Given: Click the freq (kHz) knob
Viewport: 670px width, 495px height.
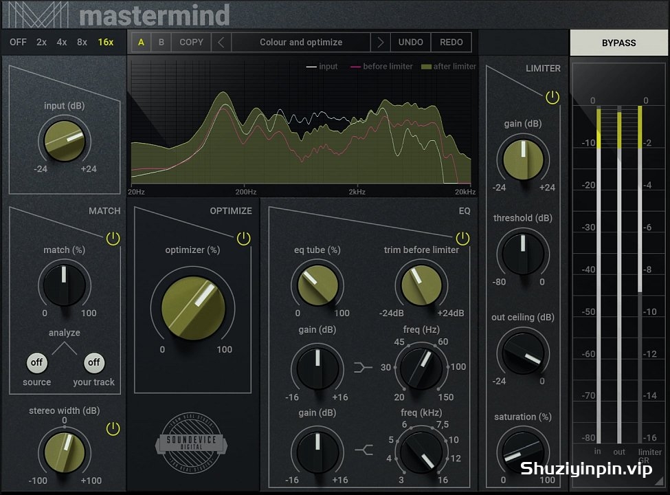Looking at the screenshot, I should [421, 452].
